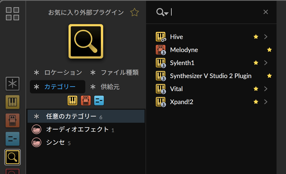Open the ロケーション filter tab
The width and height of the screenshot is (286, 174).
[58, 72]
